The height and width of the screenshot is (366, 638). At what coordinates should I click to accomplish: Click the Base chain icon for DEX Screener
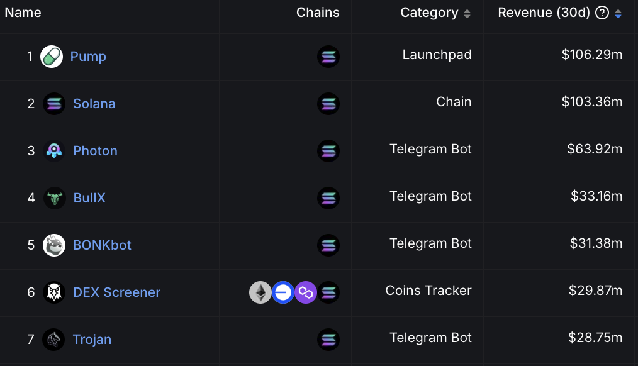pyautogui.click(x=283, y=292)
